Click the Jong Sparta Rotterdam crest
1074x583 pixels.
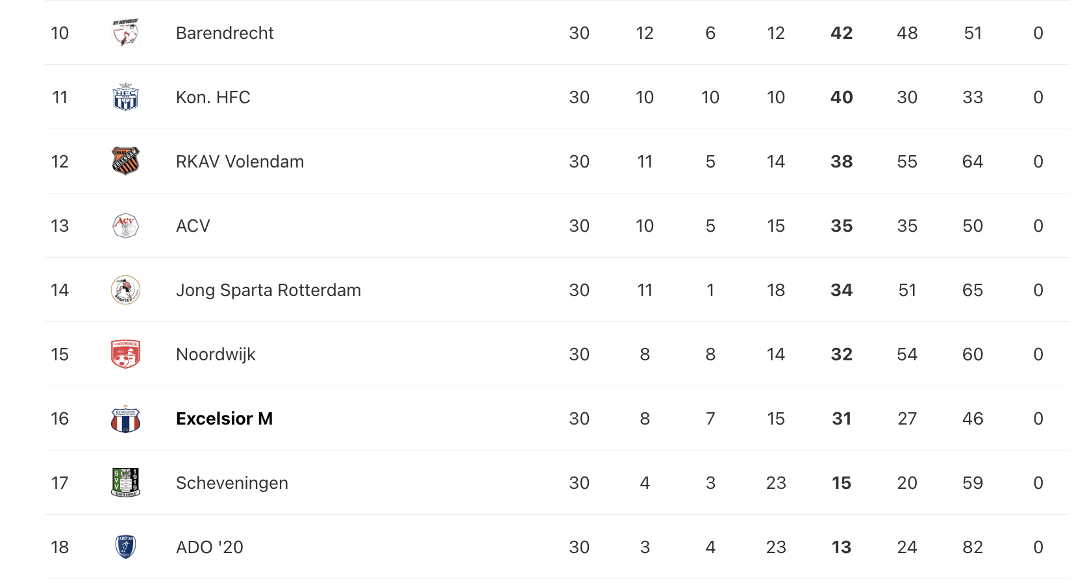(125, 290)
